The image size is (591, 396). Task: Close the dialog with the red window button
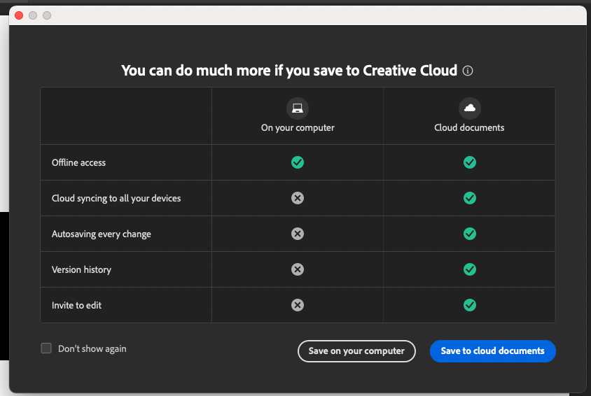pos(19,15)
